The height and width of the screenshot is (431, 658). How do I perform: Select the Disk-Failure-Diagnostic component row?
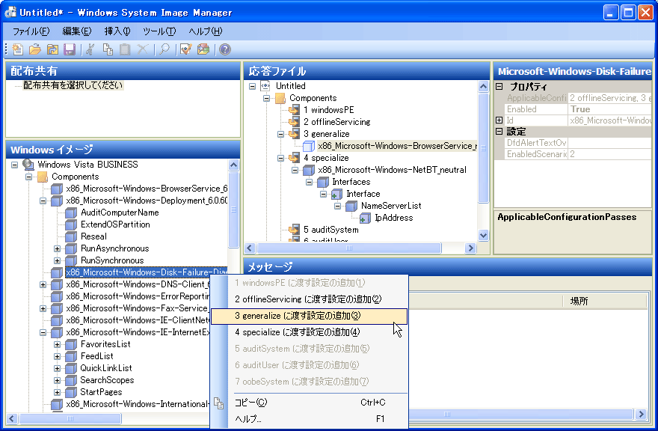[x=147, y=272]
